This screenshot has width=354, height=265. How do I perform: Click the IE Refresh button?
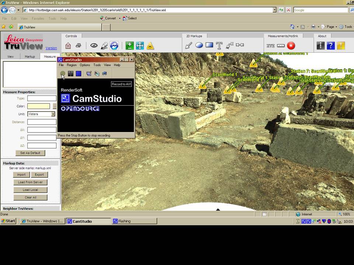[x=281, y=10]
